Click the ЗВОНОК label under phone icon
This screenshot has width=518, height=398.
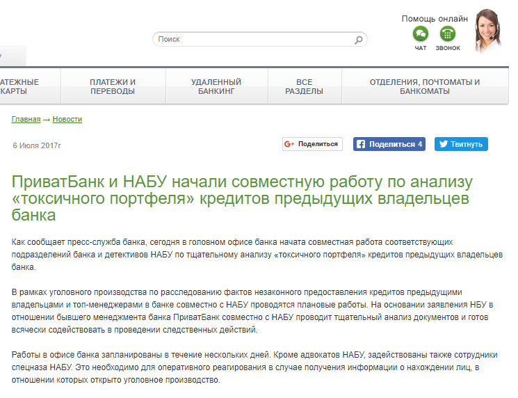[x=448, y=48]
